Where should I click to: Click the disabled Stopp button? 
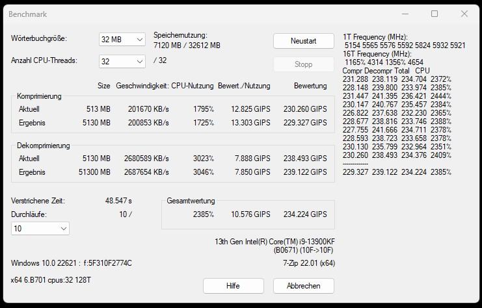pos(303,64)
